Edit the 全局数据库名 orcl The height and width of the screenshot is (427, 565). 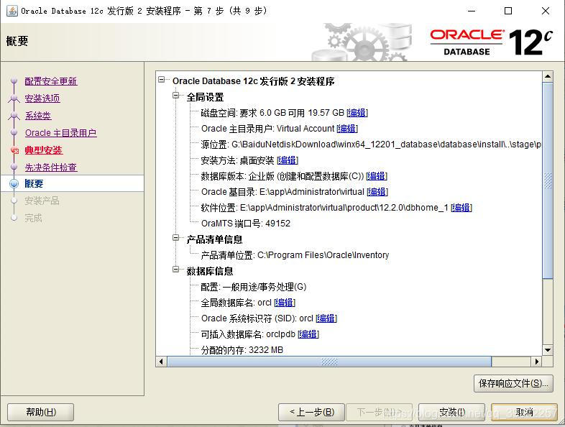[x=285, y=303]
